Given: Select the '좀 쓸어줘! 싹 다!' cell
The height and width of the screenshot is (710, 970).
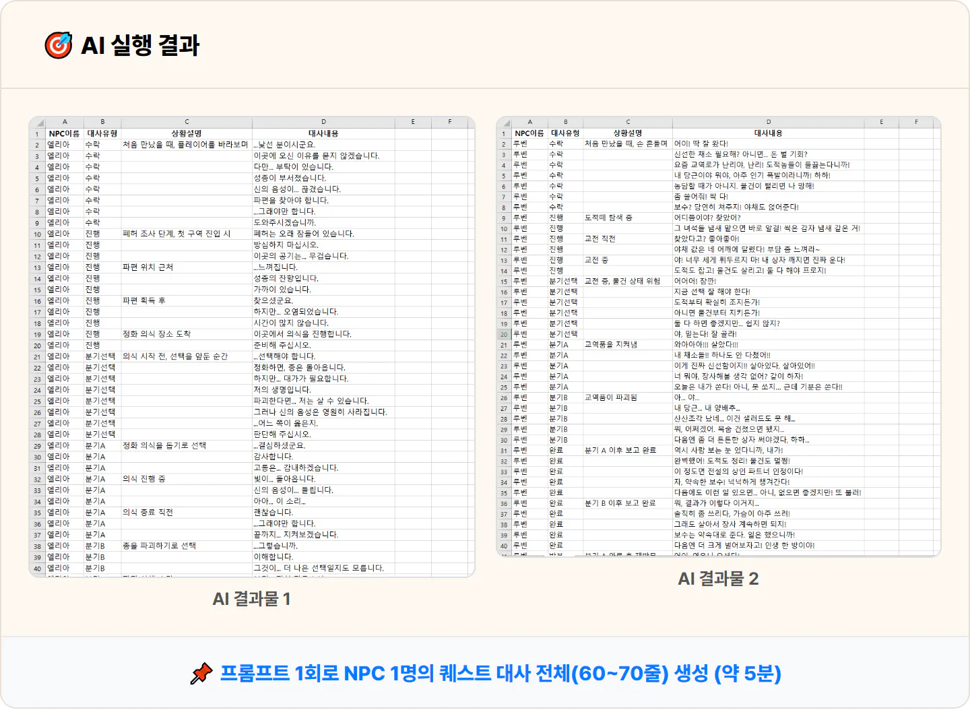Looking at the screenshot, I should click(x=769, y=197).
